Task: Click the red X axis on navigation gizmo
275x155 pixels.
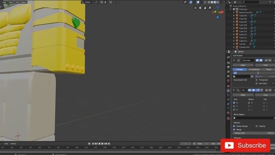Action: click(x=222, y=12)
